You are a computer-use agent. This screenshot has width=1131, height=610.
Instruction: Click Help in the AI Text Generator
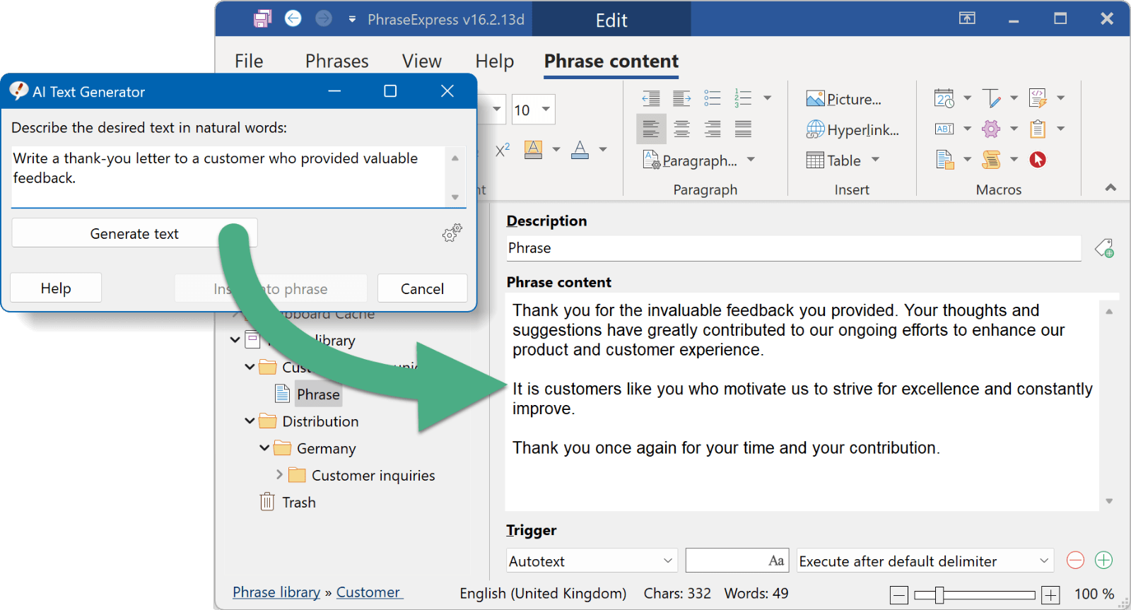[56, 288]
